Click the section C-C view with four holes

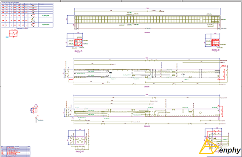pyautogui.click(x=80, y=140)
